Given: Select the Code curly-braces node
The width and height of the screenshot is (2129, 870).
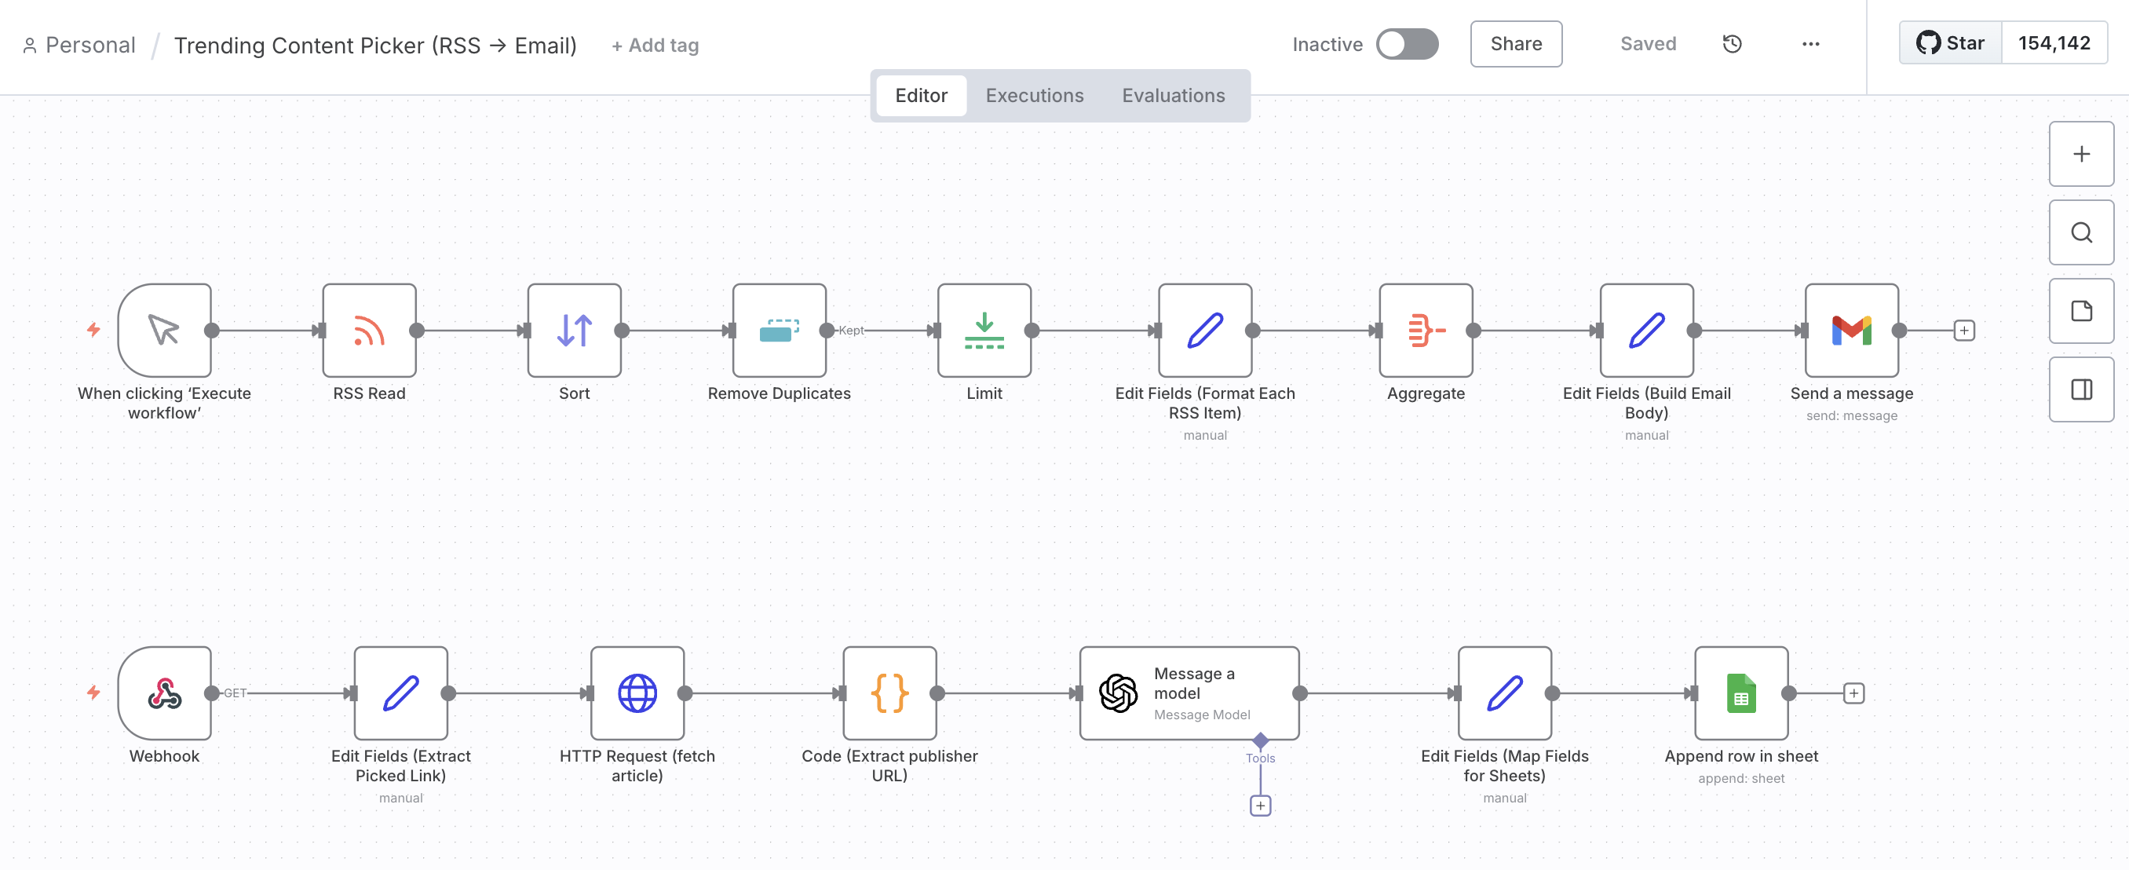Looking at the screenshot, I should [889, 693].
